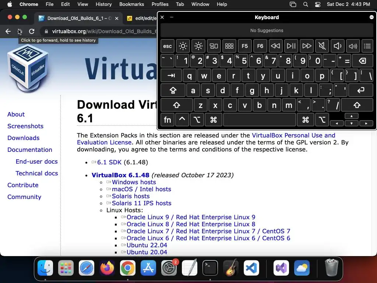Screen dimensions: 377x283
Task: Click the VirtualBox cube logo
Action: 28,68
